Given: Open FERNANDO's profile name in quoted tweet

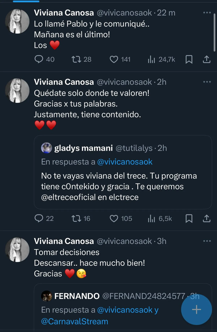Looking at the screenshot, I should pos(77,296).
